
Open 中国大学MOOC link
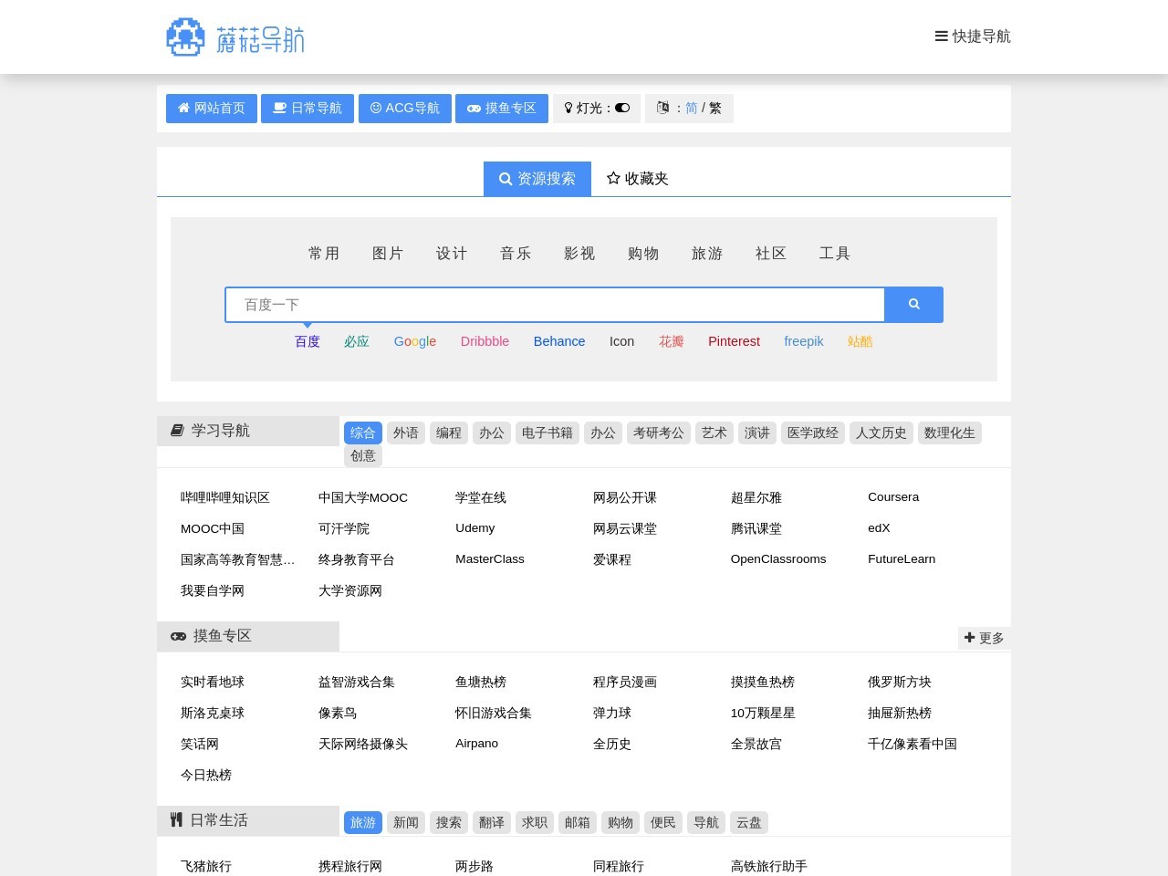pyautogui.click(x=363, y=497)
